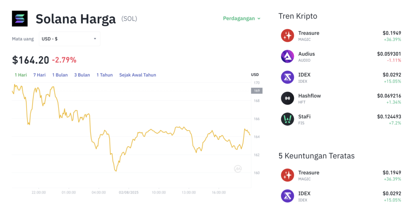The image size is (406, 207).
Task: Click the Solana logo icon
Action: click(20, 19)
